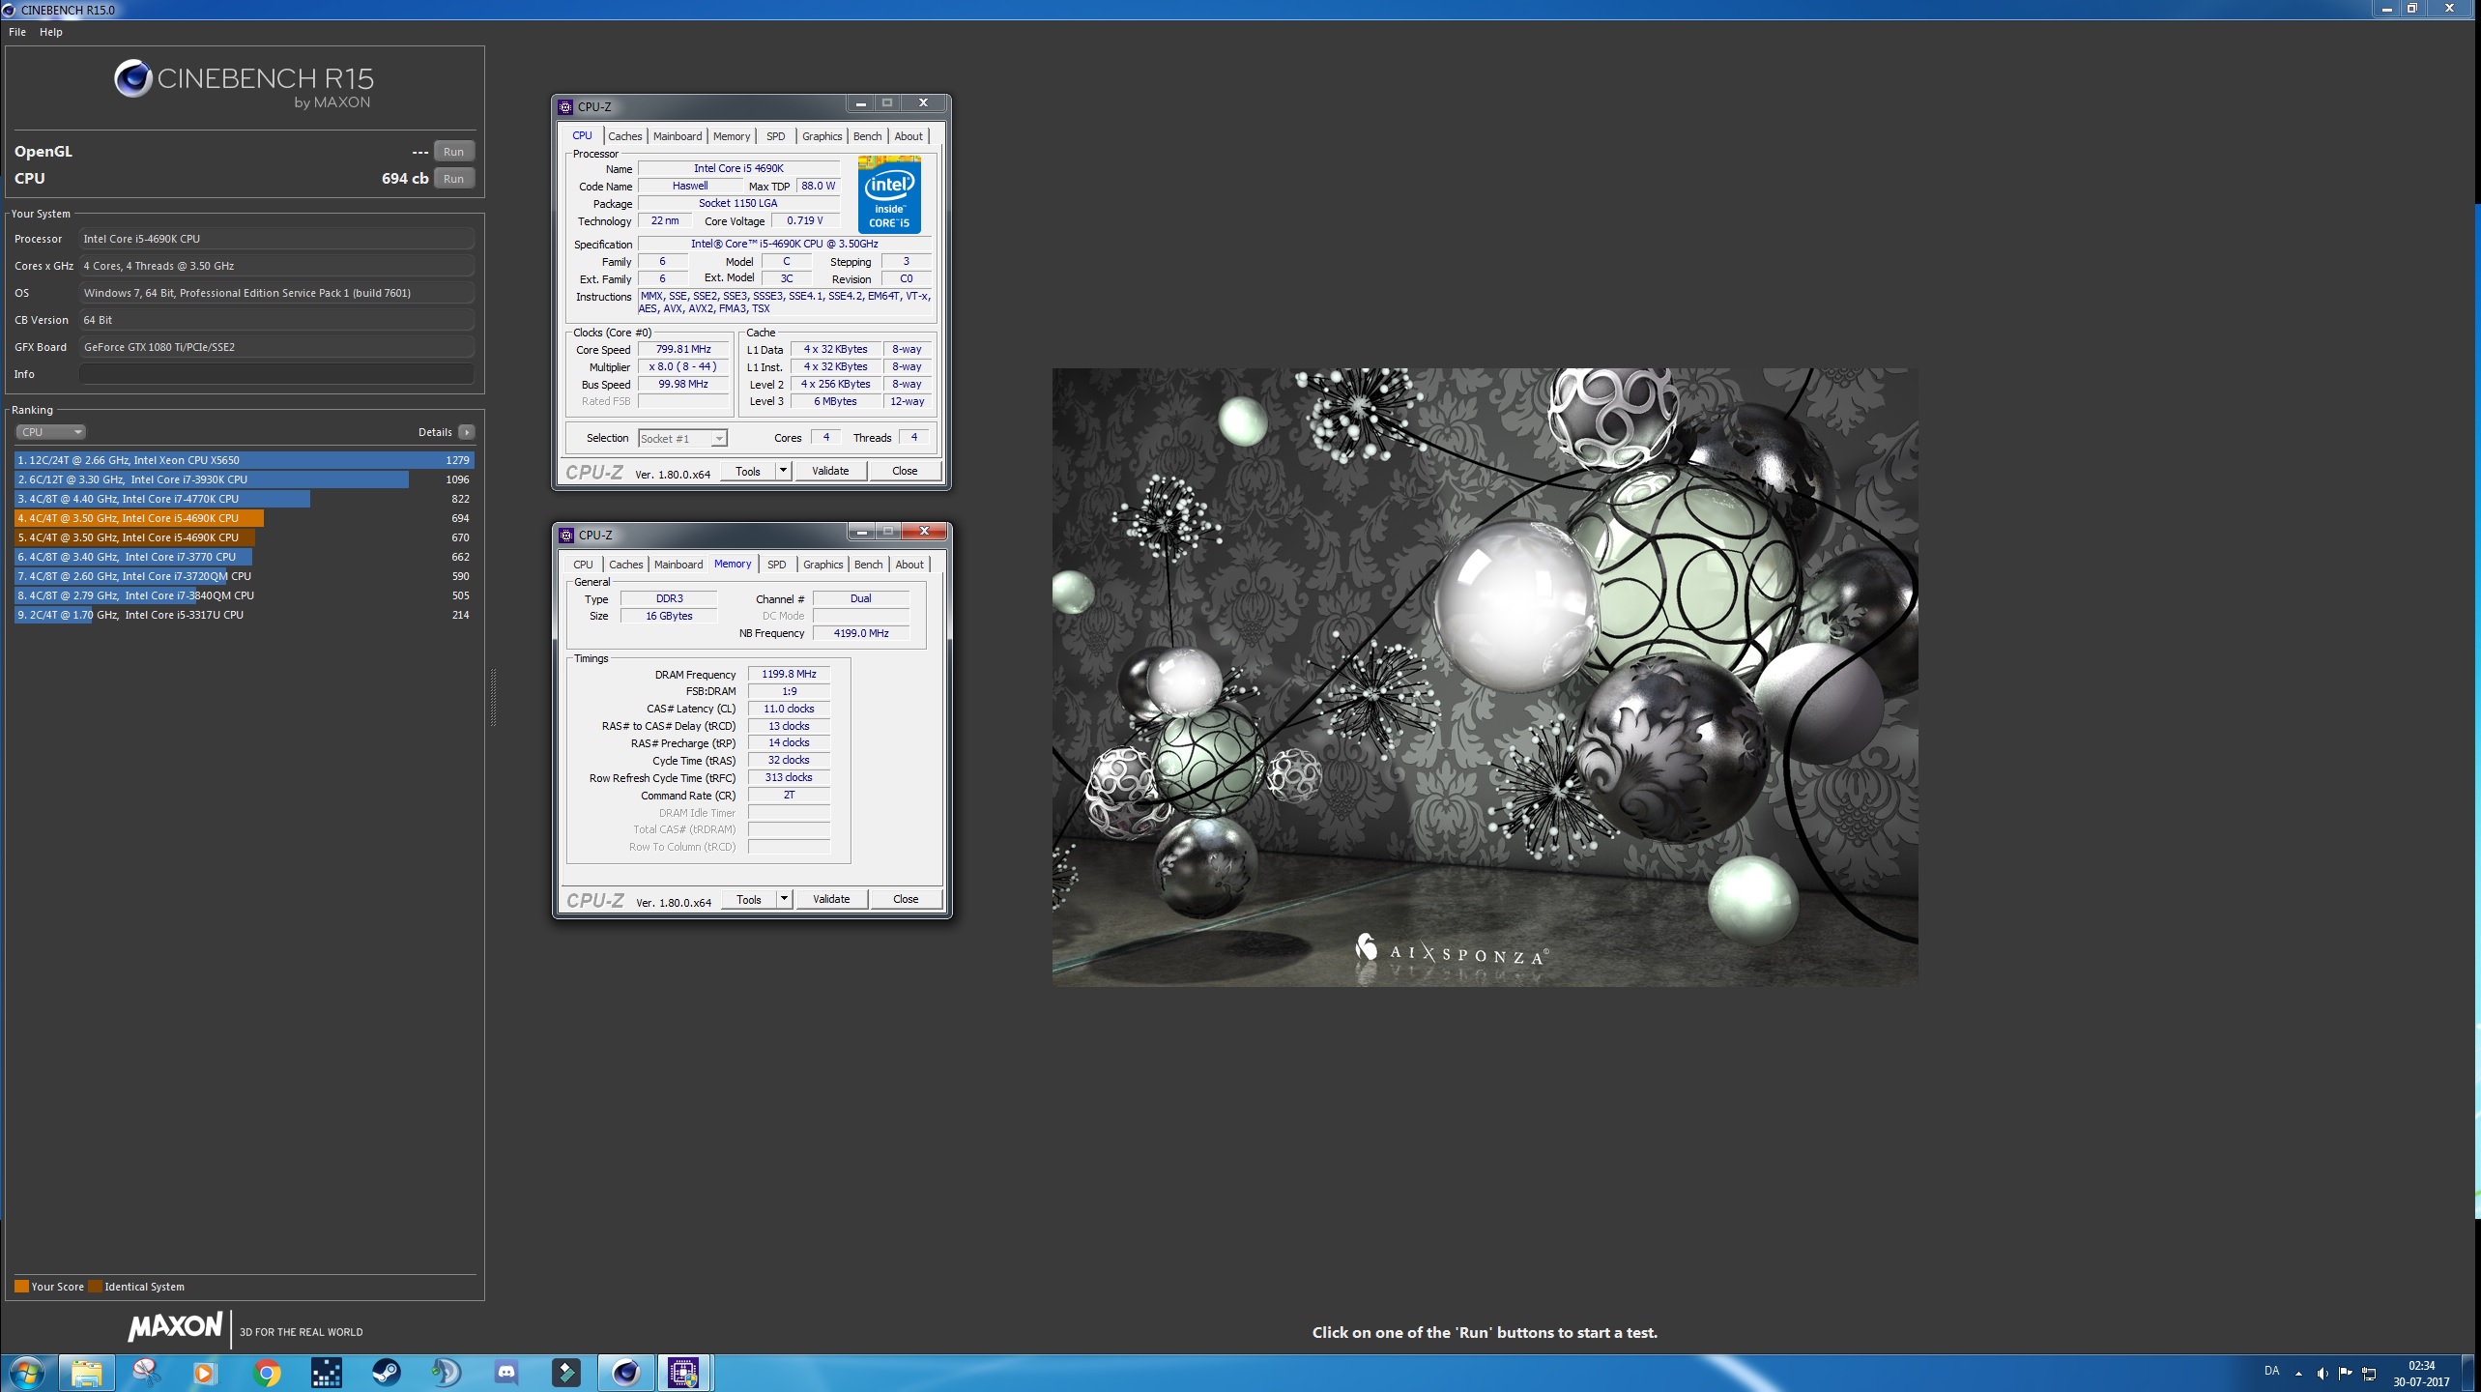Click the Your Score orange legend swatch
Screen dimensions: 2481x1392
(21, 1287)
